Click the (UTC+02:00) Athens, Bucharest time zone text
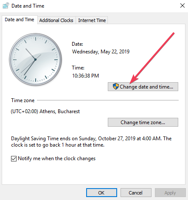This screenshot has height=200, width=188. pos(45,111)
